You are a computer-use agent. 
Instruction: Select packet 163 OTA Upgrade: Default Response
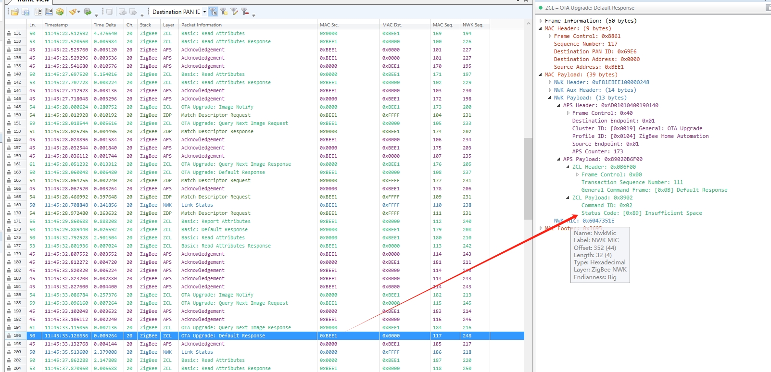[x=265, y=173]
